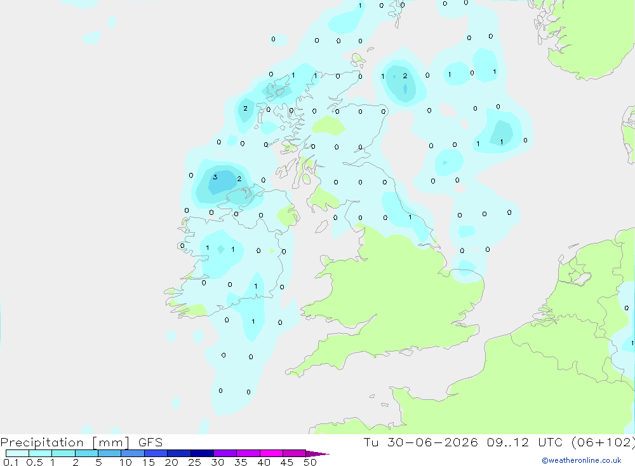Select the '09..12 UTC' time text
The height and width of the screenshot is (466, 635).
(x=525, y=442)
